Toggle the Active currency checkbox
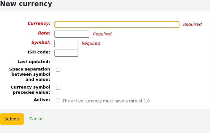Screen dimensions: 210x133 (x=58, y=100)
